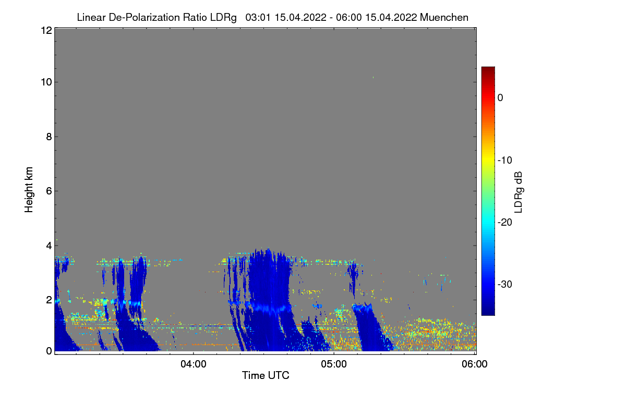Click the '6' height tick label
626x417 pixels.
[x=49, y=191]
